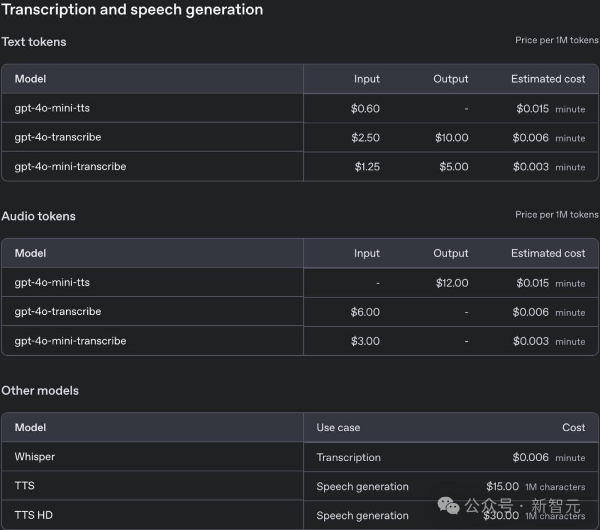Click the $0.60 input price
Viewport: 600px width, 530px height.
[365, 109]
